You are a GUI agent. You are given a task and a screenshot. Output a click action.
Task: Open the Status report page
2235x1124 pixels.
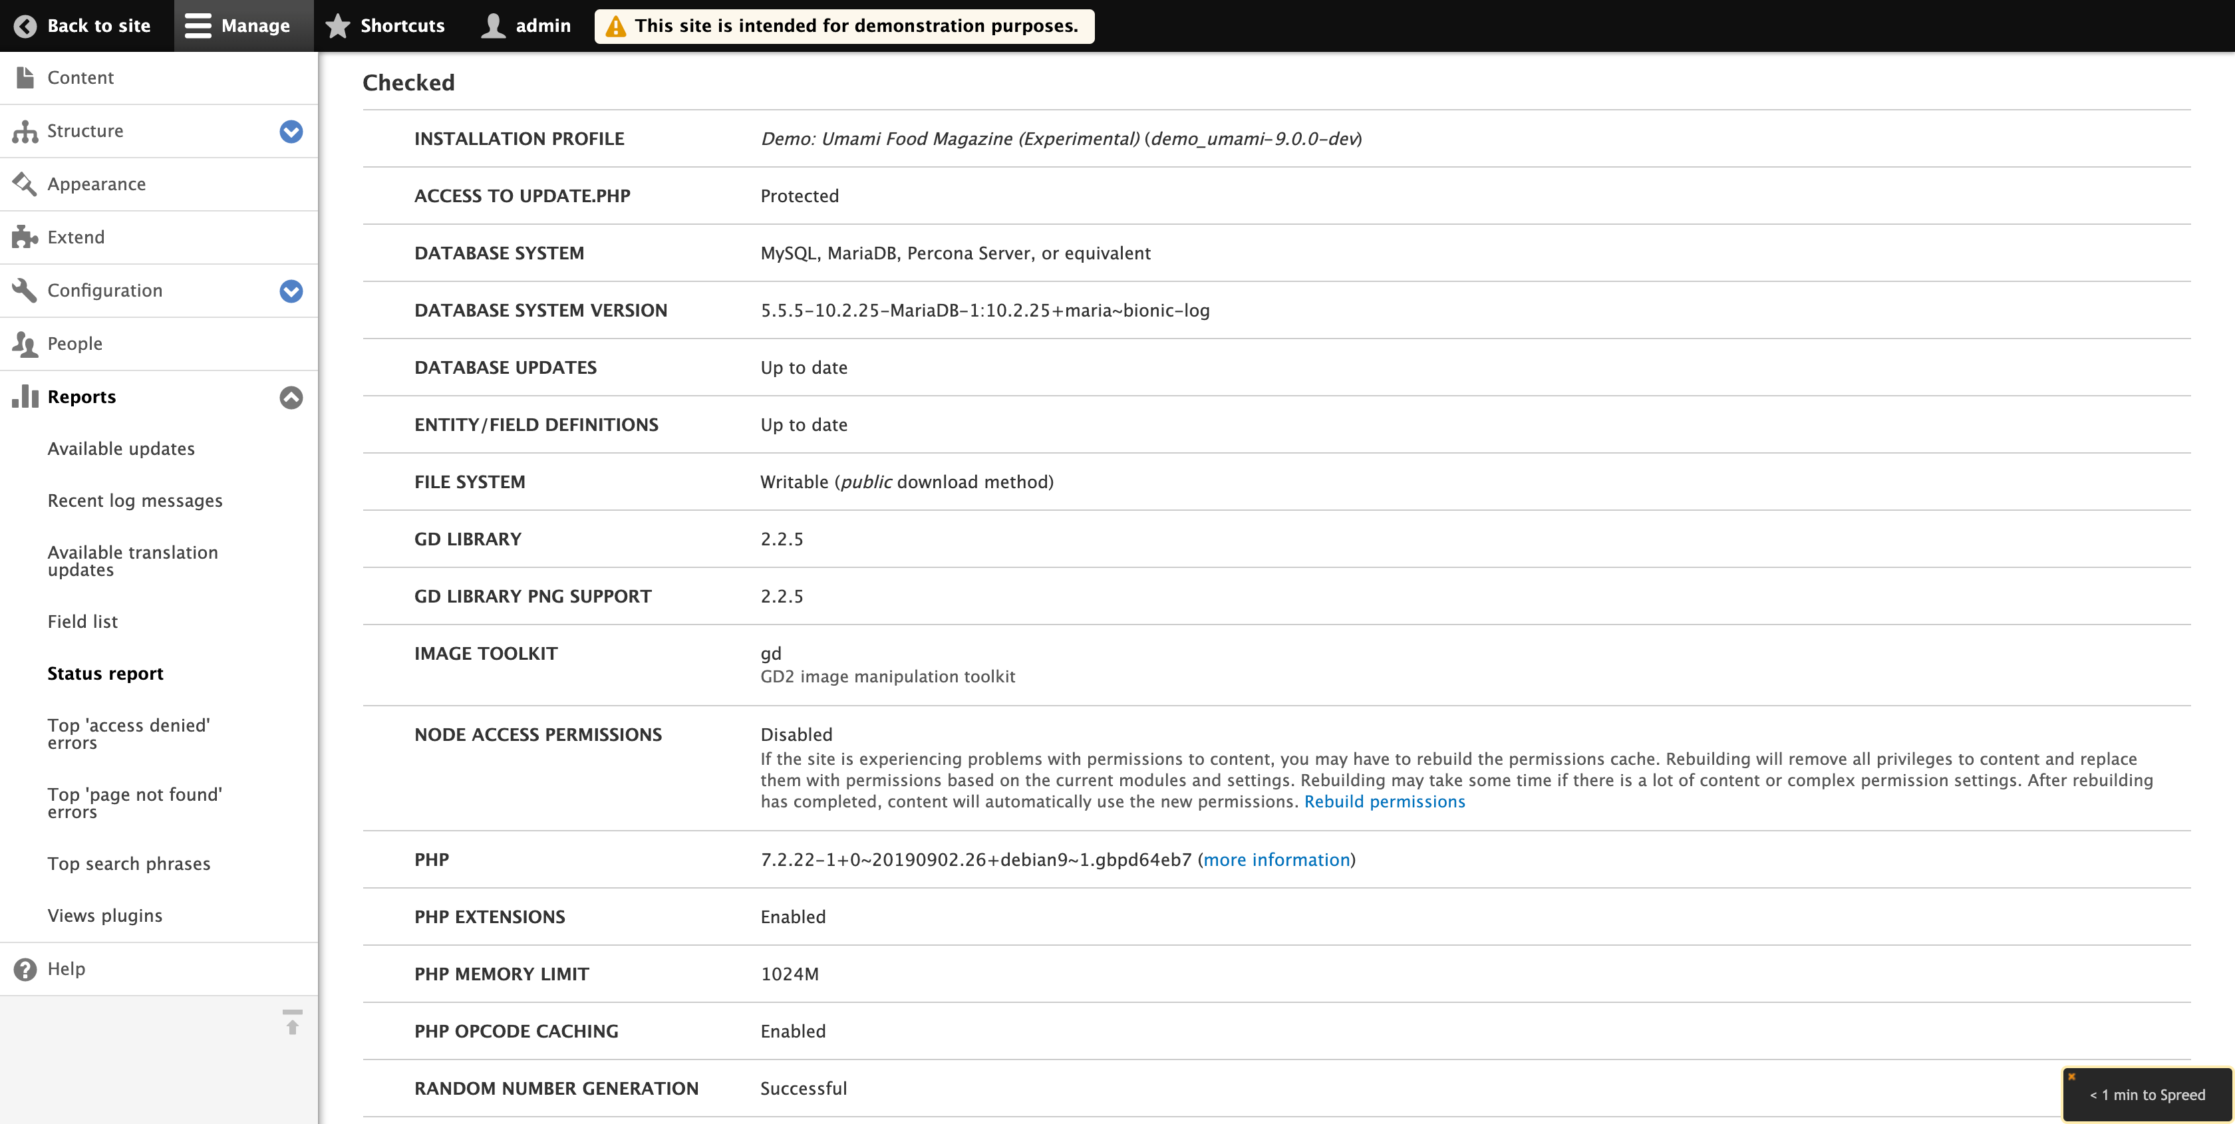[x=105, y=674]
